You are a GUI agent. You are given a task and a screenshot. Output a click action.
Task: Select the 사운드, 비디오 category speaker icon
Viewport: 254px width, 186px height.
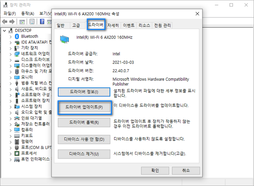[x=17, y=89]
